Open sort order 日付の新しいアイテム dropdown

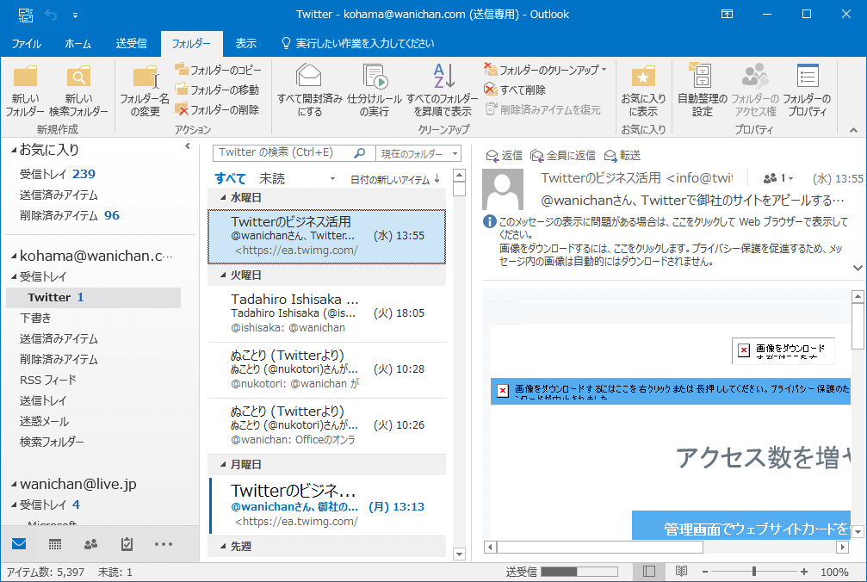(395, 179)
